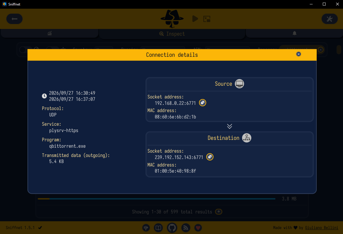Viewport: 343px width, 234px height.
Task: Close the Connection details dialog
Action: pos(298,54)
